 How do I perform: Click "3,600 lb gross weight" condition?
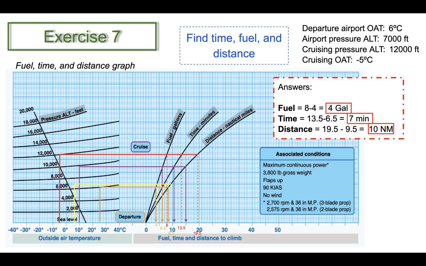tap(287, 173)
